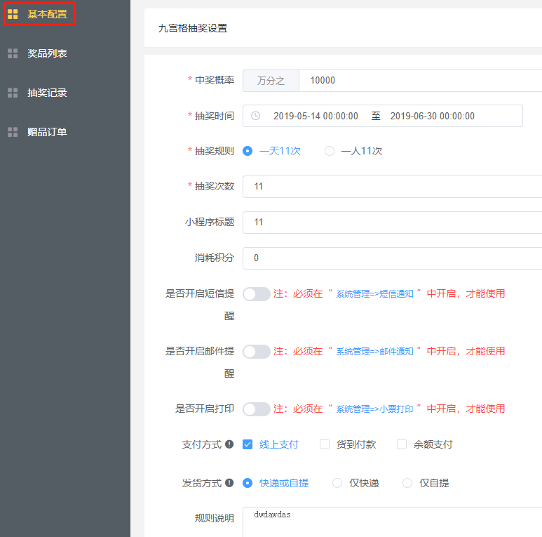This screenshot has width=542, height=537.
Task: Click the clock icon in 抽奖时间 field
Action: [255, 116]
